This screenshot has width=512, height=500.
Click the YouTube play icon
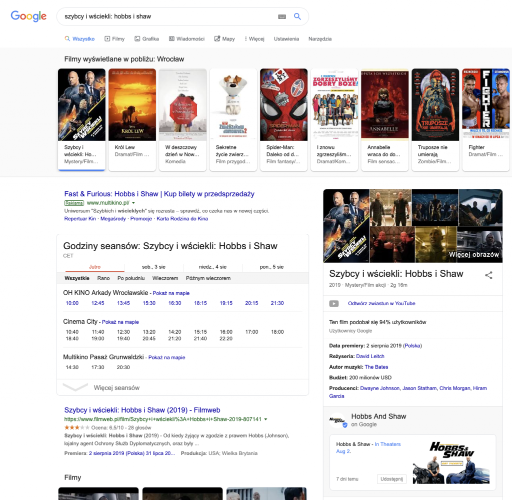[333, 304]
